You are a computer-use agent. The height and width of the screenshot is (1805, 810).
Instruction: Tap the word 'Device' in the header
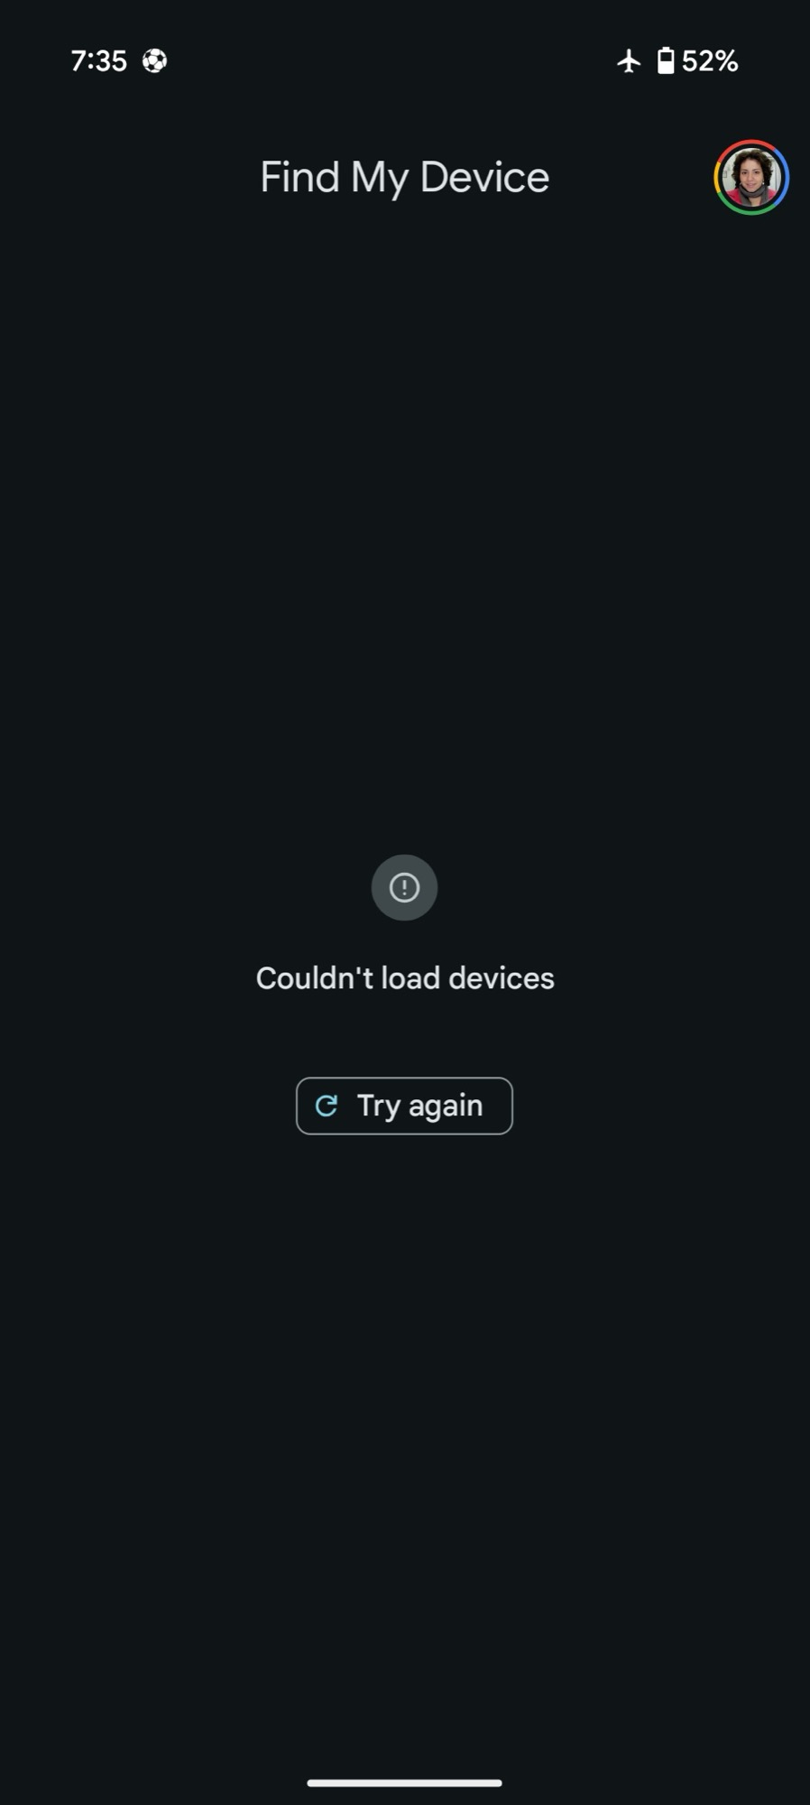pos(484,178)
